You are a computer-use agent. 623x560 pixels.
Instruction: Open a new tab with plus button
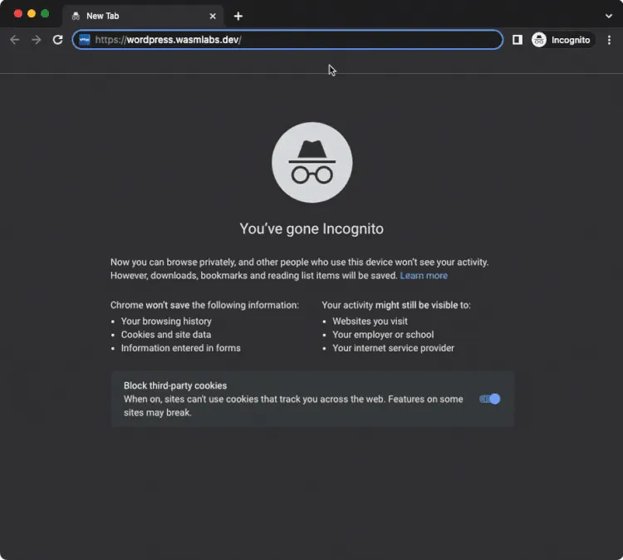238,16
